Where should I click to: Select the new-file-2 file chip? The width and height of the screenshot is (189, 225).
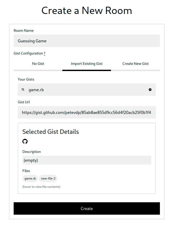coord(48,178)
